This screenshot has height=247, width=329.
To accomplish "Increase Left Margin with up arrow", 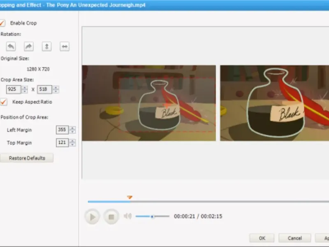I will coord(72,128).
